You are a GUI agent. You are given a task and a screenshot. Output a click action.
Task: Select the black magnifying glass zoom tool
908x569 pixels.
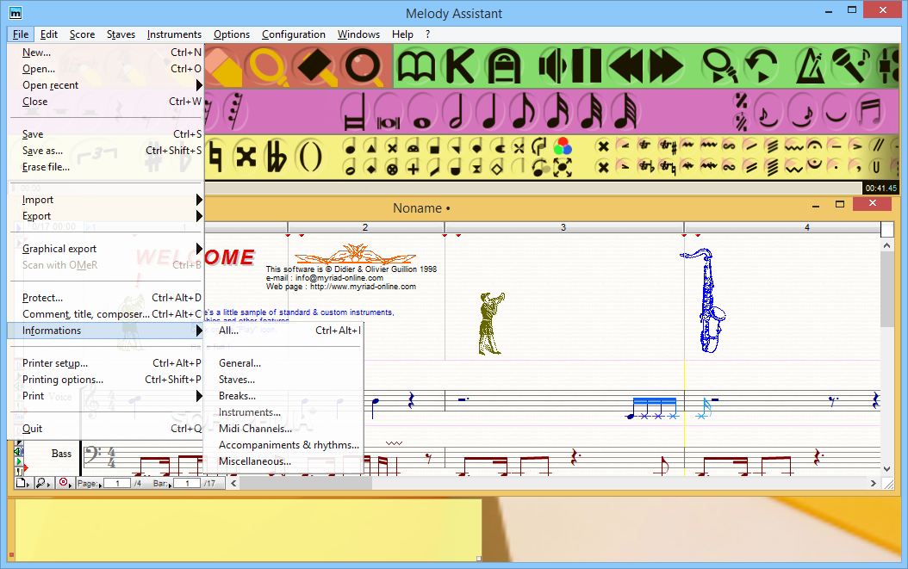click(x=364, y=67)
